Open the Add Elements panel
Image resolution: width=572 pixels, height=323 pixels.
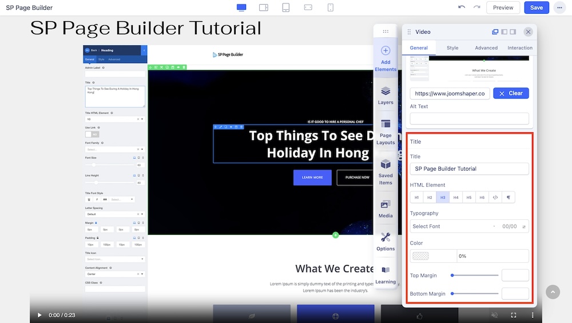click(x=386, y=59)
